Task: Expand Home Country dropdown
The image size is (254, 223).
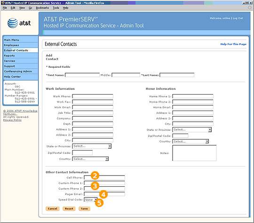Action: [207, 142]
